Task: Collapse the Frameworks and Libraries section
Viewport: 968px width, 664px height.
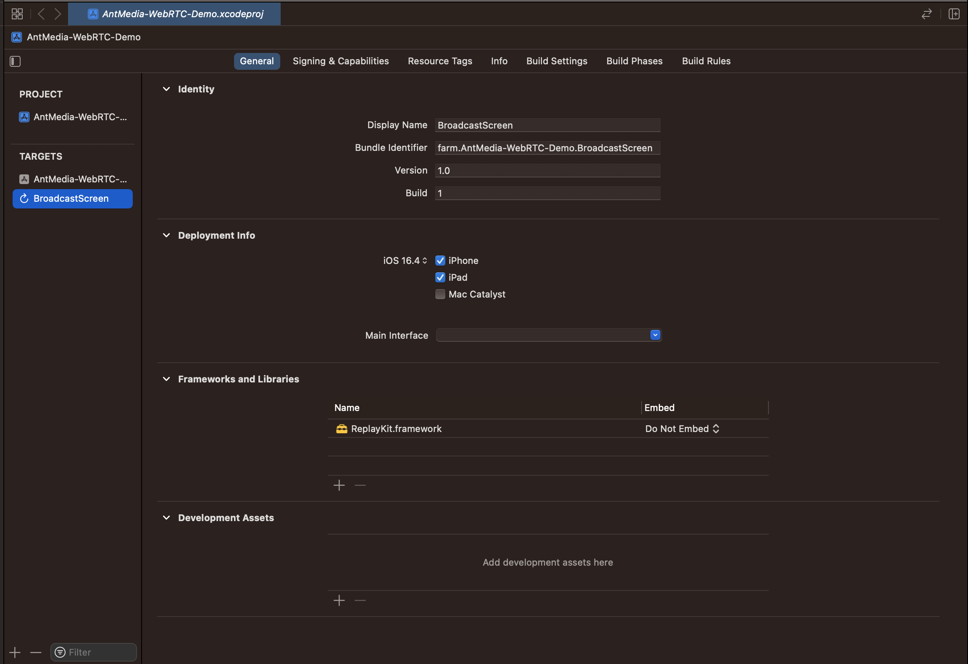Action: 166,379
